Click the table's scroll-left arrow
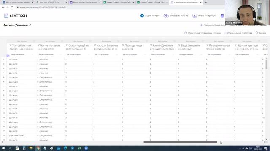Image resolution: width=270 pixels, height=151 pixels. (x=2, y=142)
